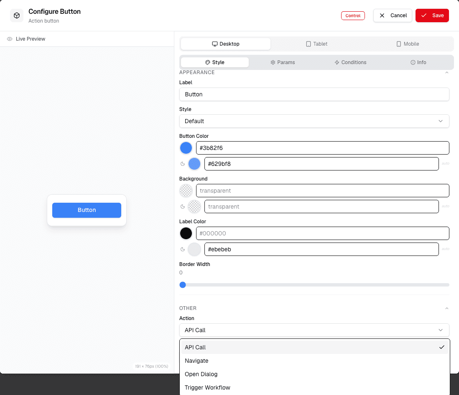Open the dark-mode transparent Background swatch
Screen dimensions: 459x395
click(x=194, y=207)
